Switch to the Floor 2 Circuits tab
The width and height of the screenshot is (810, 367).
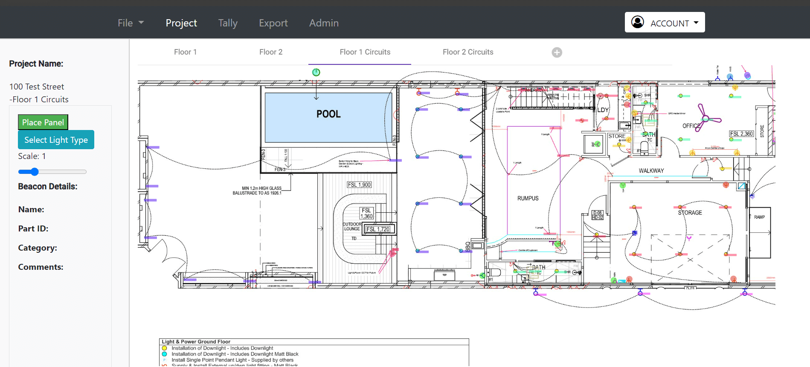(x=468, y=52)
